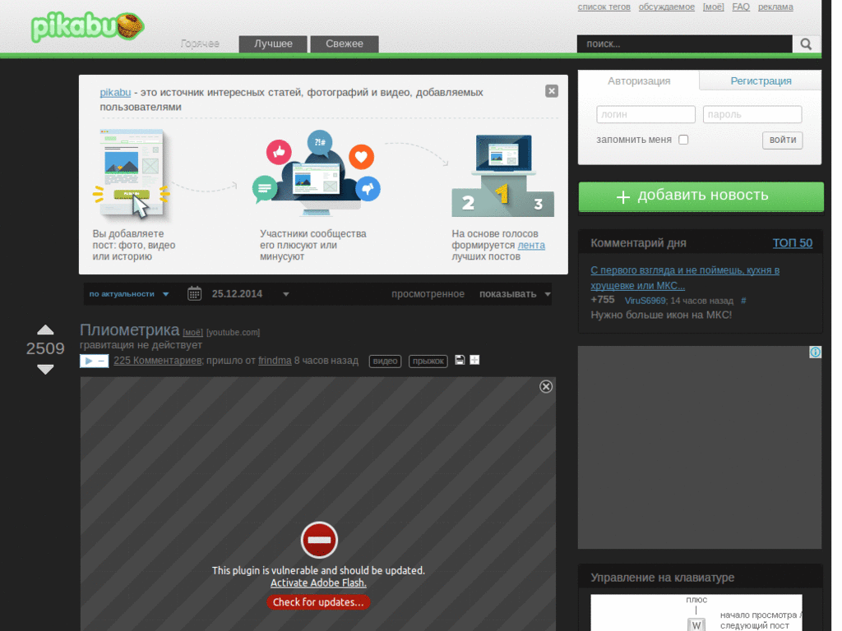Switch to the Свежее tab
This screenshot has width=842, height=631.
click(345, 44)
